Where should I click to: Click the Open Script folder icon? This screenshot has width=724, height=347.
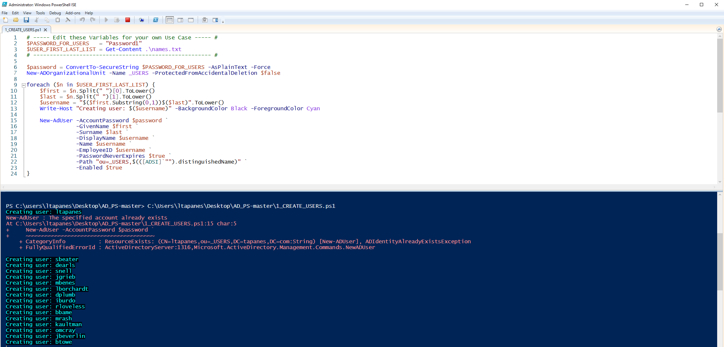pos(16,20)
